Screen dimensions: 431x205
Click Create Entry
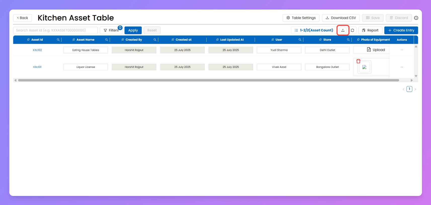point(401,30)
